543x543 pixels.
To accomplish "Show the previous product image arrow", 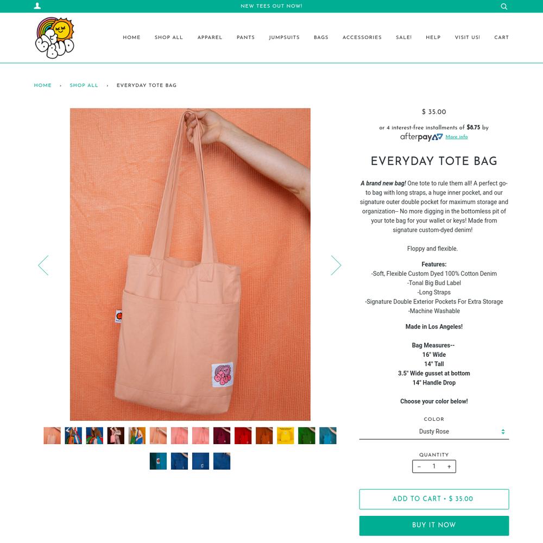I will [43, 266].
